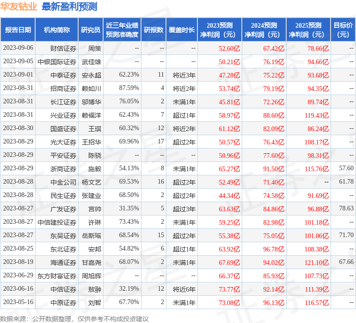Click researcher name 王琪

(x=95, y=129)
